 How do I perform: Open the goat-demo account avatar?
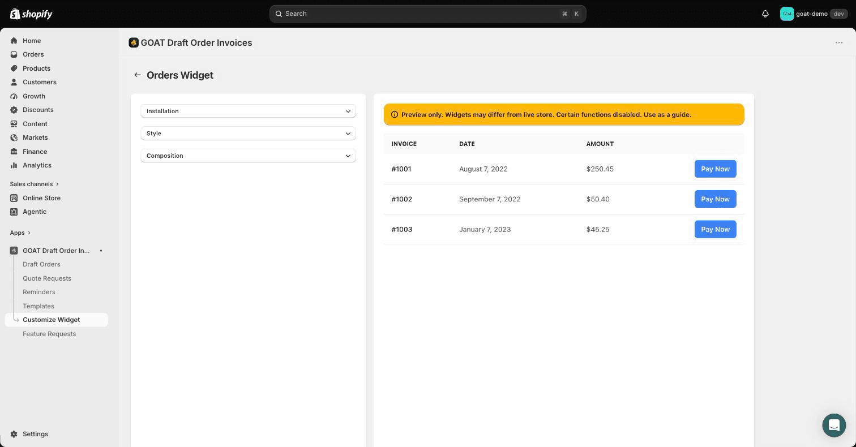(787, 14)
